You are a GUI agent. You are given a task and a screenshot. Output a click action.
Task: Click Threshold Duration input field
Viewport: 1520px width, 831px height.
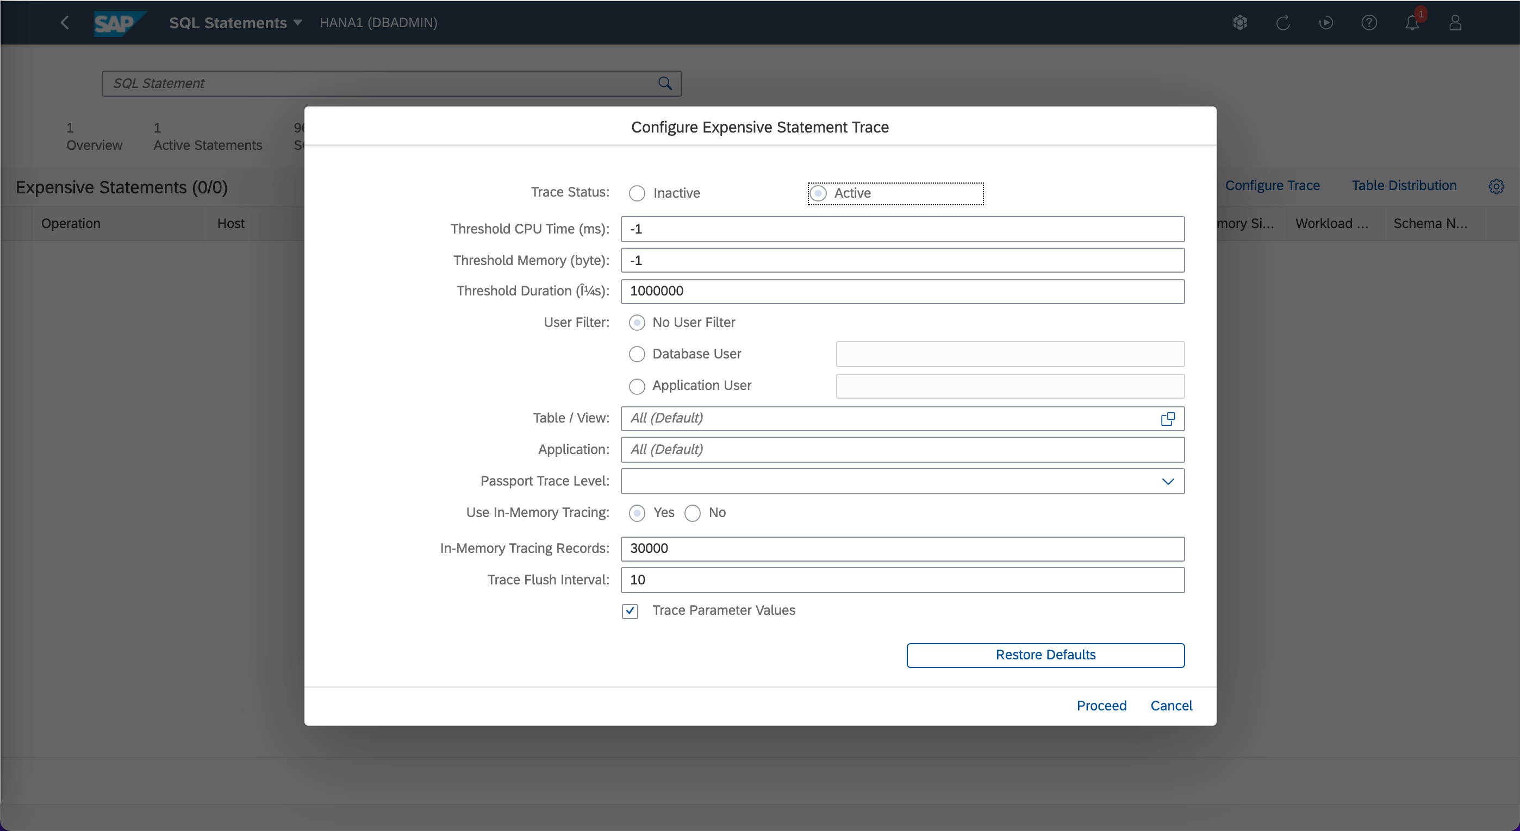coord(902,291)
